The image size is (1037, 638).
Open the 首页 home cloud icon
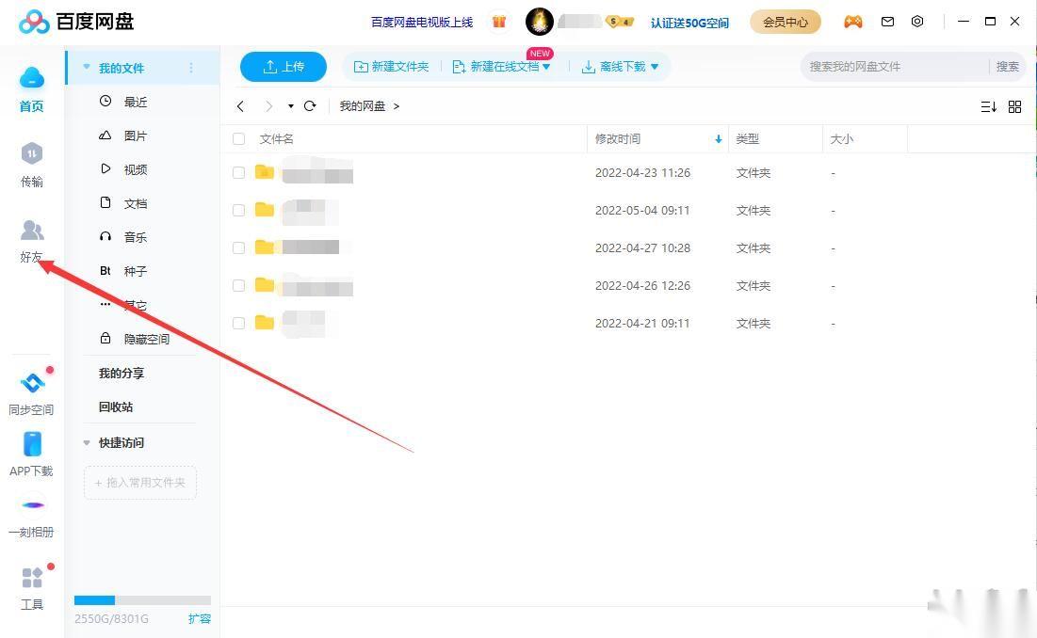click(x=32, y=78)
